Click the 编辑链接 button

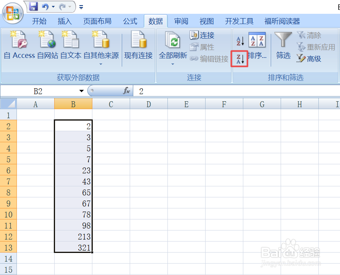(x=209, y=59)
